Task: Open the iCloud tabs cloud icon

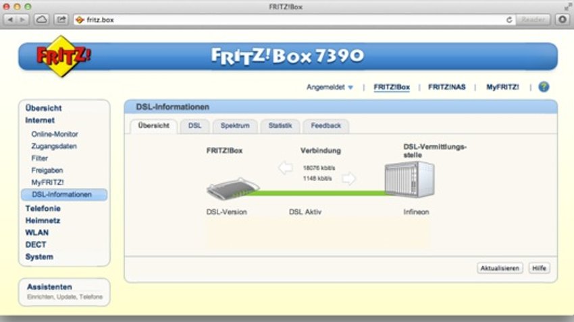Action: 41,20
